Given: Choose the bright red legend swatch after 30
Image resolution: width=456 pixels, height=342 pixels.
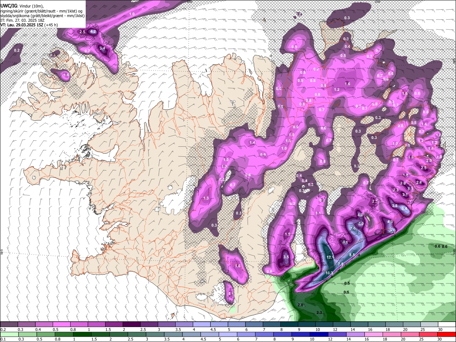Looking at the screenshot, I should pos(446,334).
